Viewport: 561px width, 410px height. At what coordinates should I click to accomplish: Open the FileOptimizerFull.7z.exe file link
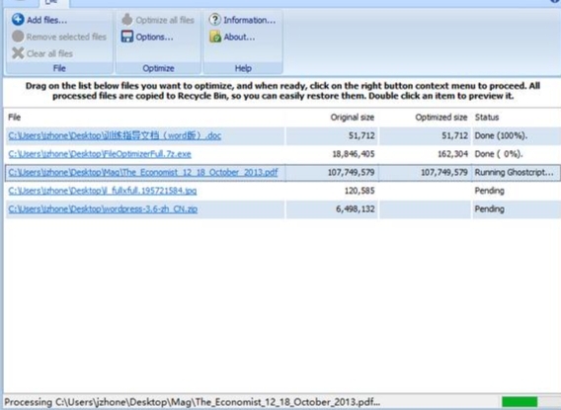(100, 154)
